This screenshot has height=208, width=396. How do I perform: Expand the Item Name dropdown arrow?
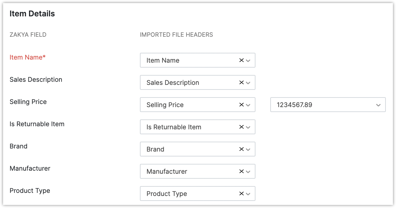click(248, 60)
